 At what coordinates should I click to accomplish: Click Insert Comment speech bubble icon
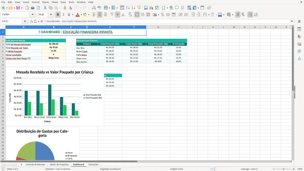pyautogui.click(x=177, y=8)
